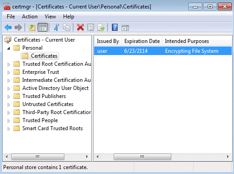Expand the Enterprise Trust node
234x174 pixels.
point(9,72)
